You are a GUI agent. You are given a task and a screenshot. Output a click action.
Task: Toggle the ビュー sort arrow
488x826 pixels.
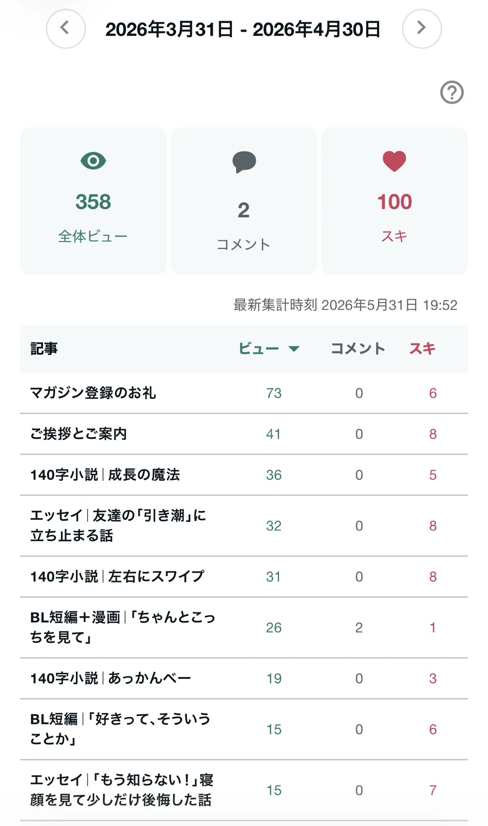tap(294, 348)
